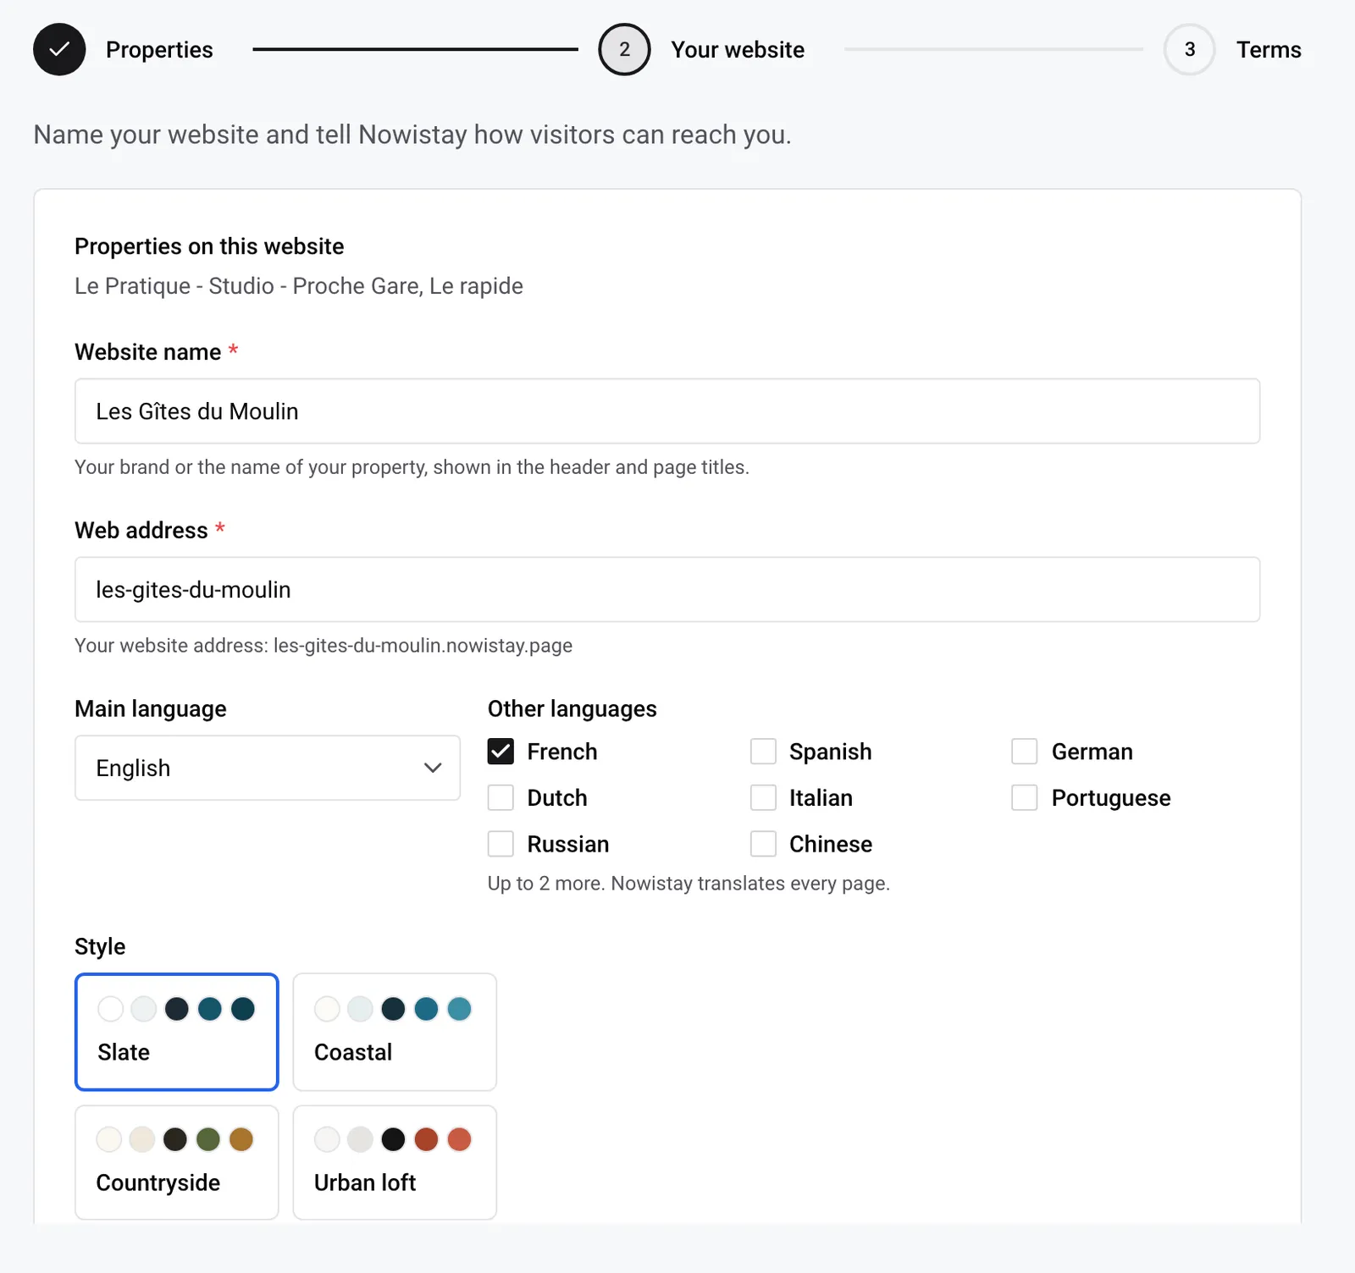
Task: Check the Chinese language checkbox
Action: click(763, 844)
